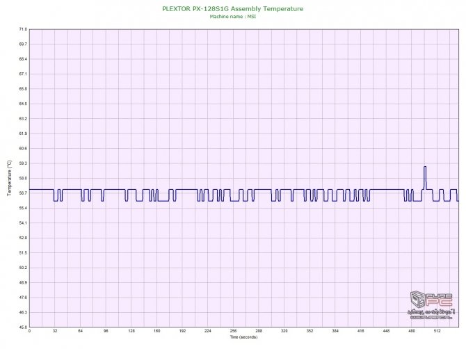This screenshot has height=349, width=466.
Task: Click the 256 seconds time tick
Action: (x=233, y=331)
